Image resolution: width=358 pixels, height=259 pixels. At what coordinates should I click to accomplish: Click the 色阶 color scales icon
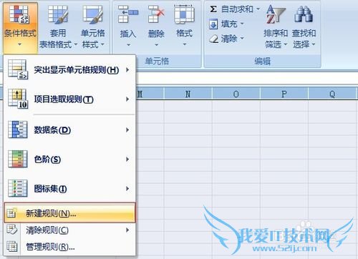pos(18,159)
